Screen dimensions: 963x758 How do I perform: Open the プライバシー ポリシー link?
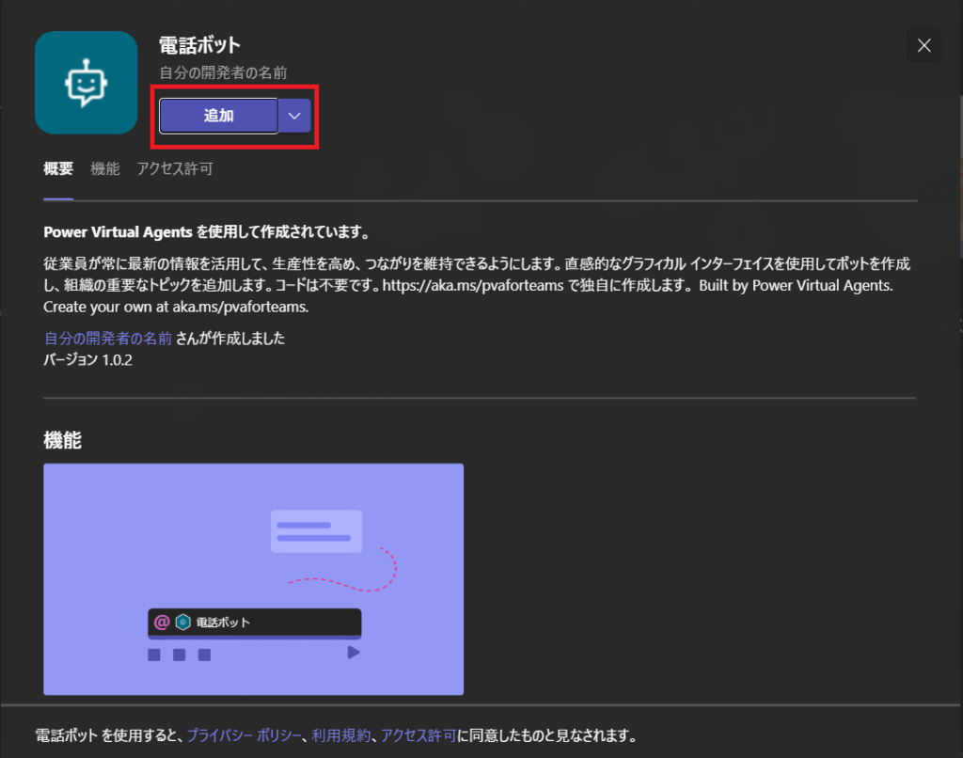[244, 735]
